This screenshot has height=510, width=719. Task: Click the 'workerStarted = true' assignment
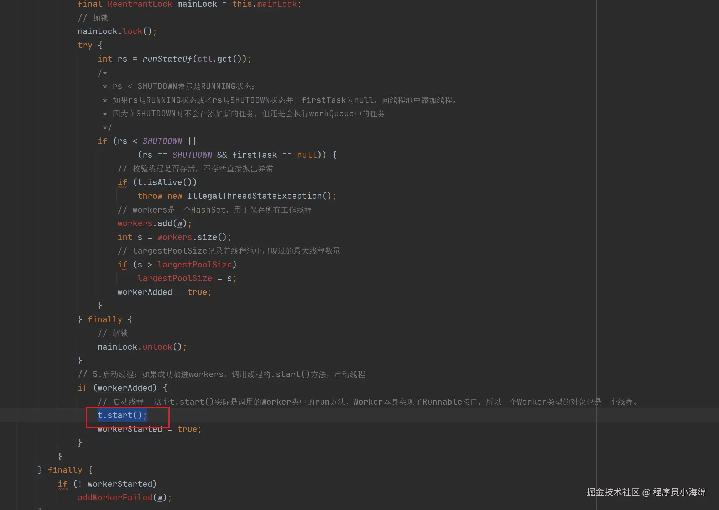[150, 430]
